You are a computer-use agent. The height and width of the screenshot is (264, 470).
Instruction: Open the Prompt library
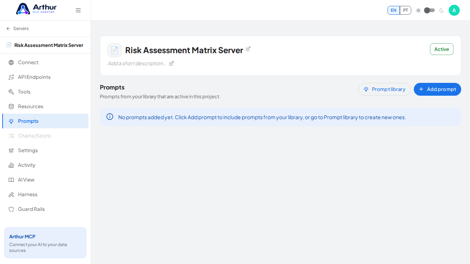(x=384, y=89)
